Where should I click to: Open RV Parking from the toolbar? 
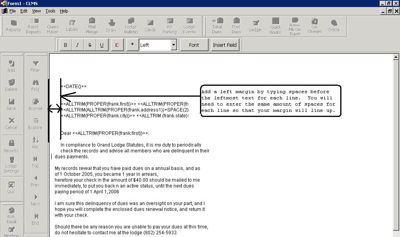pos(170,26)
